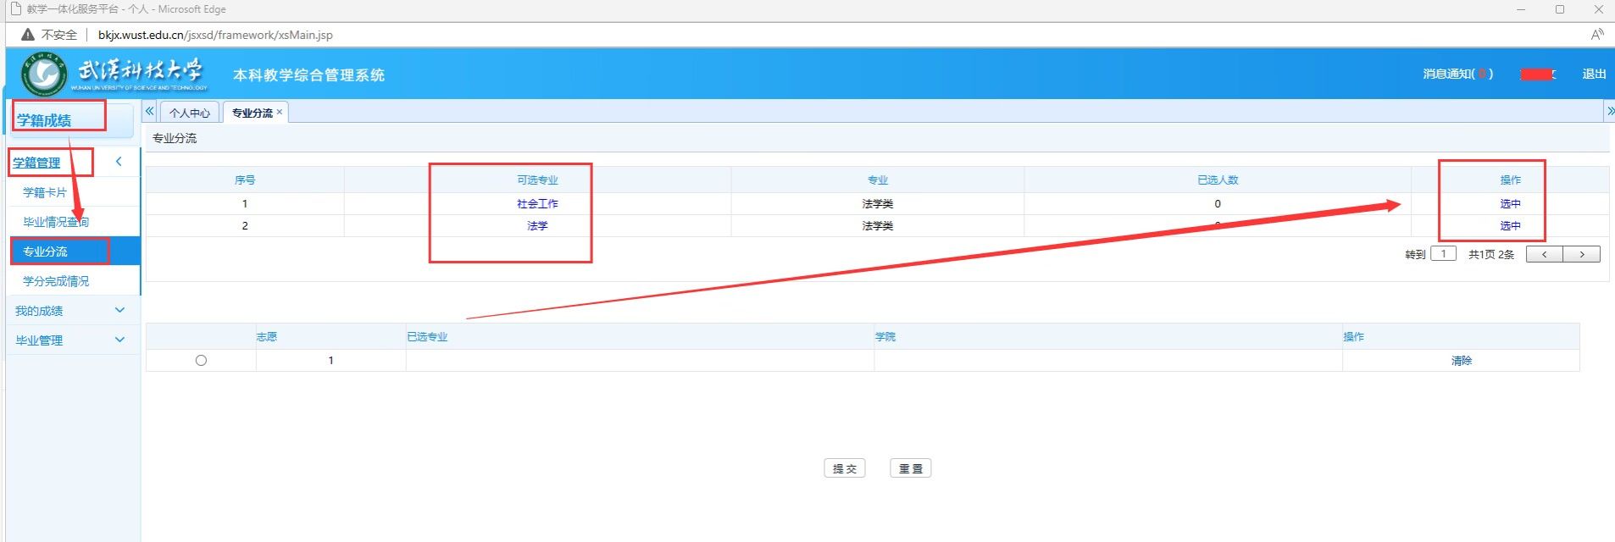
Task: Open the read aloud icon in address bar
Action: tap(1596, 35)
